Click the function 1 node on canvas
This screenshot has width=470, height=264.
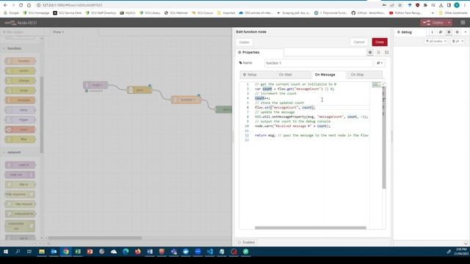click(186, 100)
